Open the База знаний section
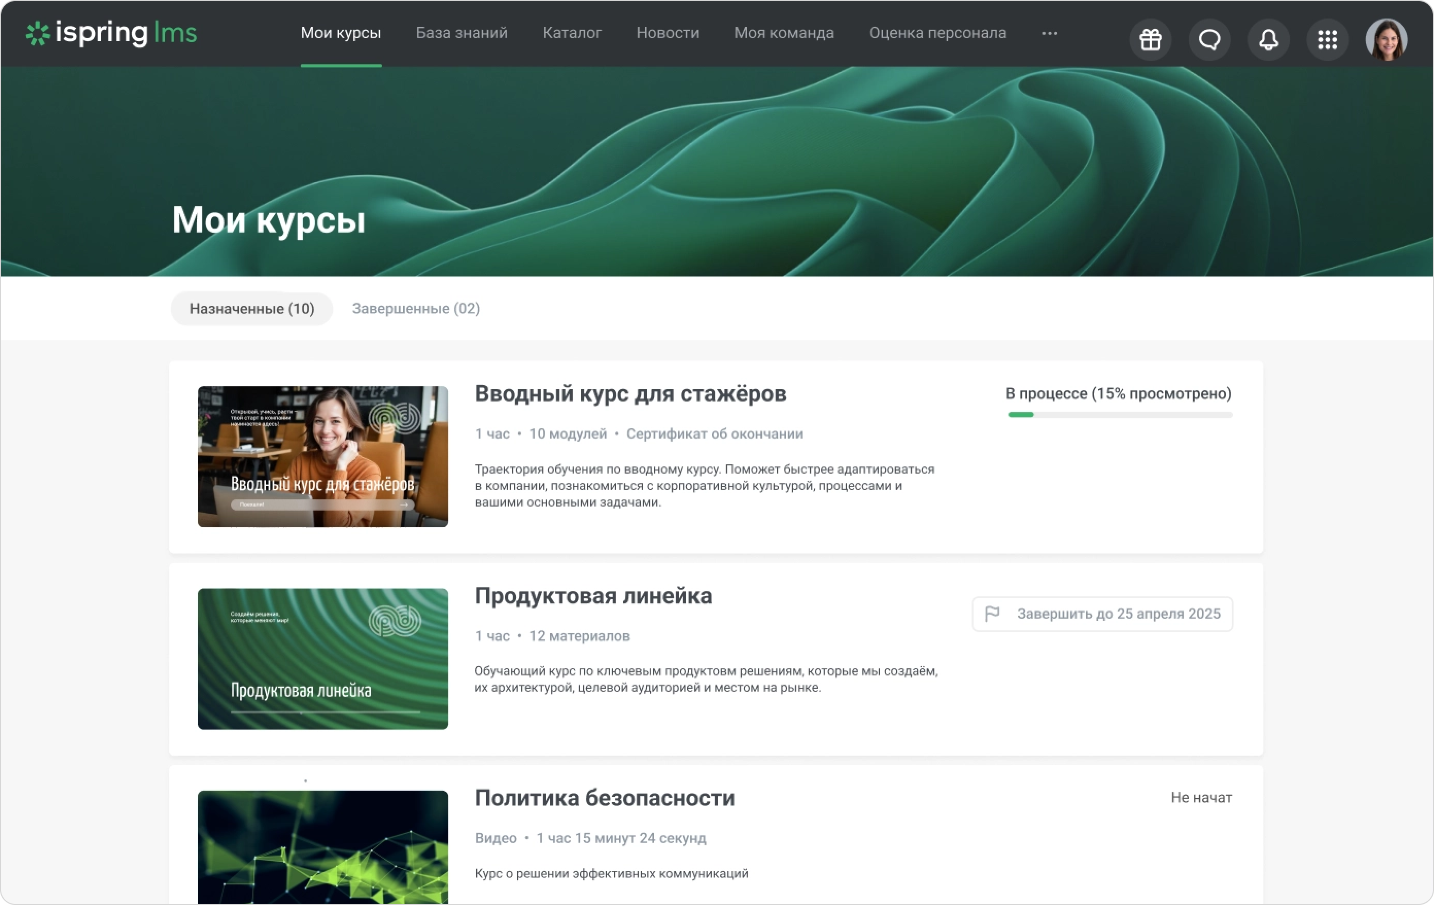 coord(462,33)
